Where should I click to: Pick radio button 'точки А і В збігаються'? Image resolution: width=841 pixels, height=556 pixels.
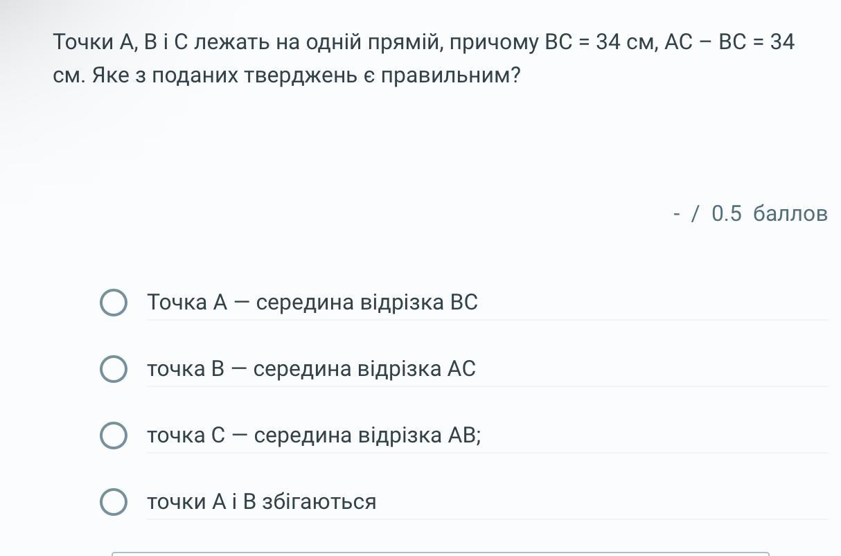(114, 502)
